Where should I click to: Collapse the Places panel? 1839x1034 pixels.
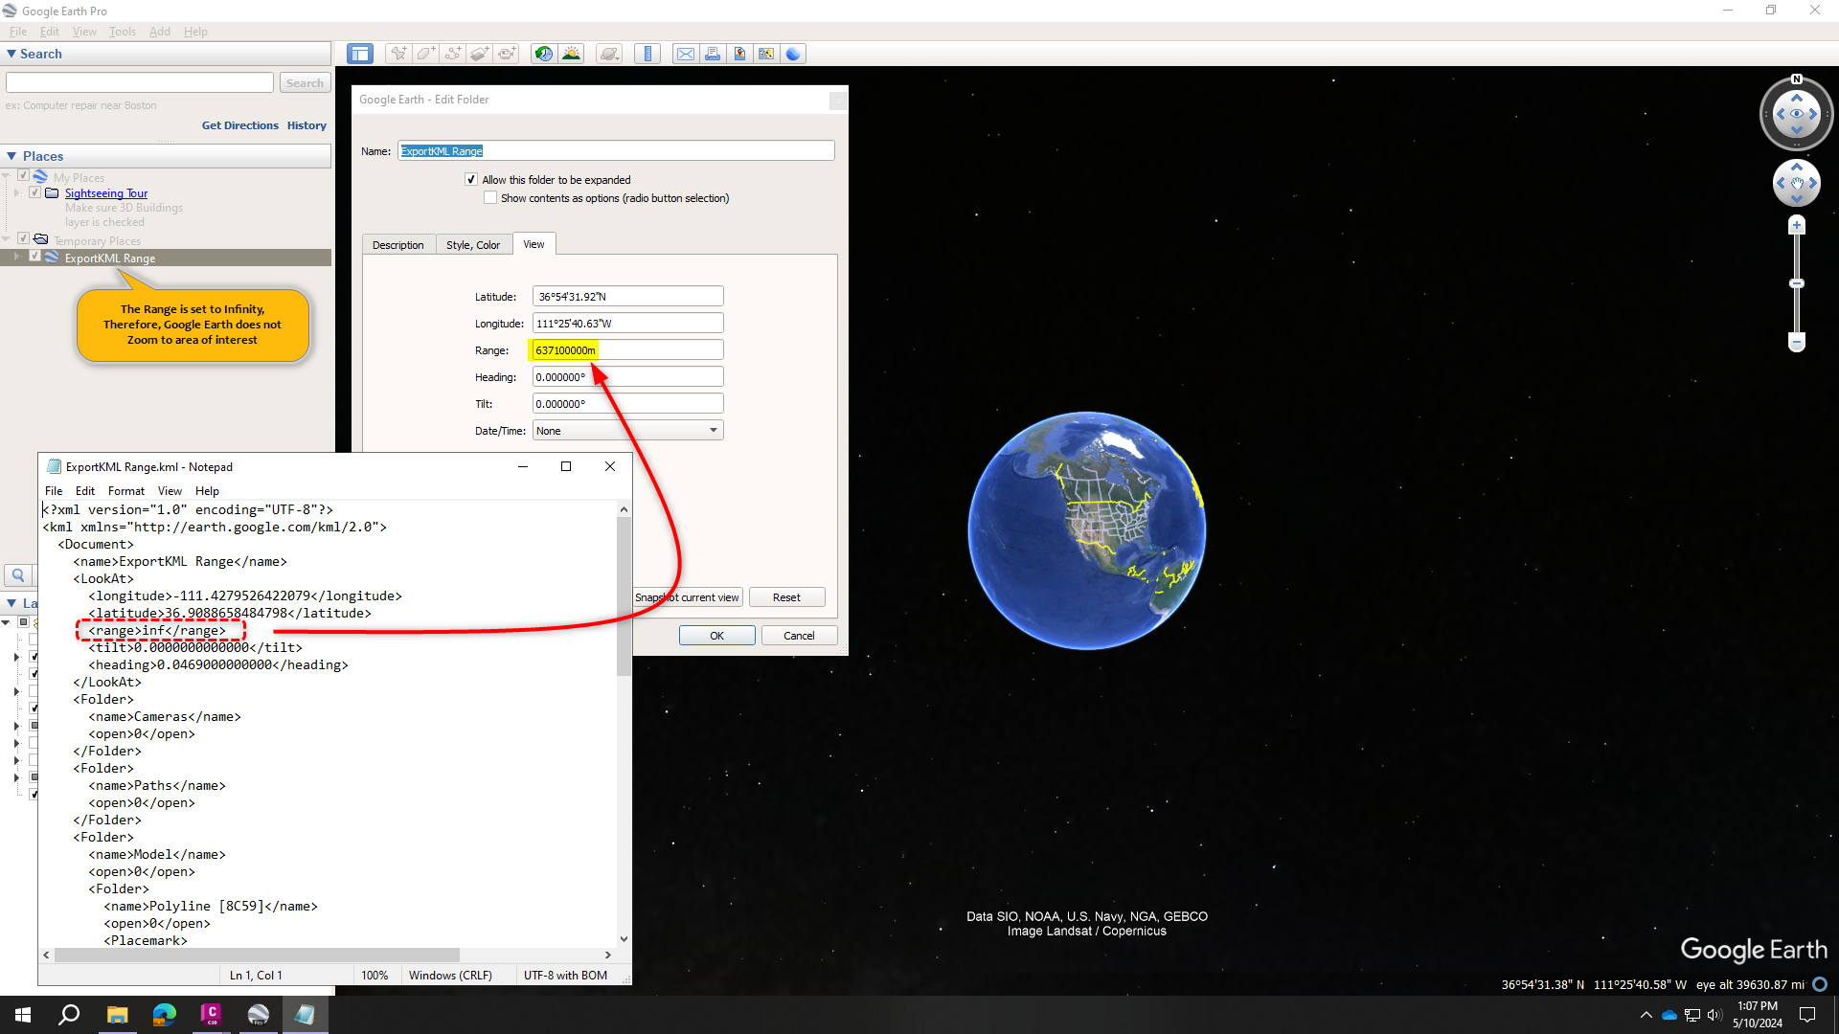pos(11,155)
